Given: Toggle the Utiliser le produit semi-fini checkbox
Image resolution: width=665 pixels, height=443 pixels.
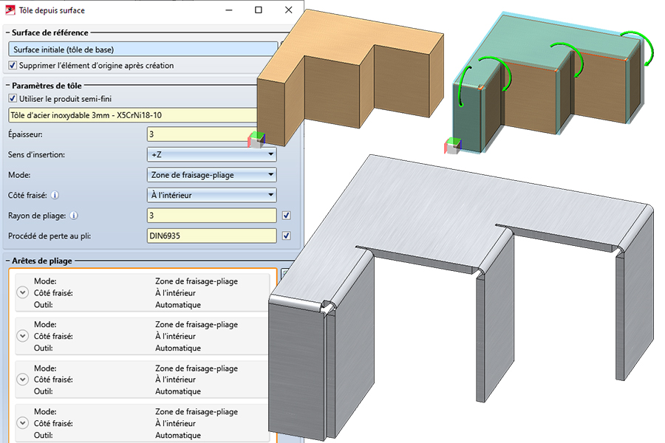Looking at the screenshot, I should tap(12, 98).
